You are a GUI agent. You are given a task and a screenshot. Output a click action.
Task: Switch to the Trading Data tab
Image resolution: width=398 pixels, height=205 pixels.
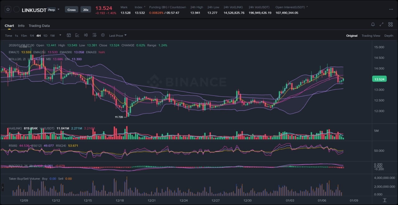pos(39,26)
